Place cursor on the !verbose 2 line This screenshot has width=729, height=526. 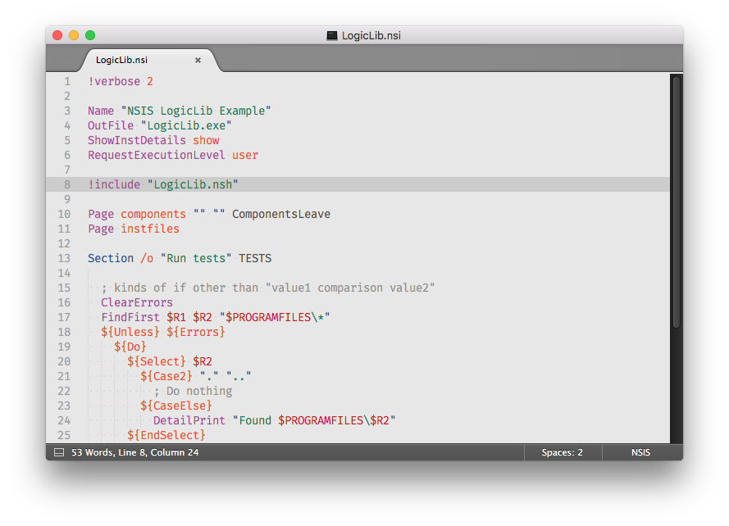click(x=120, y=81)
